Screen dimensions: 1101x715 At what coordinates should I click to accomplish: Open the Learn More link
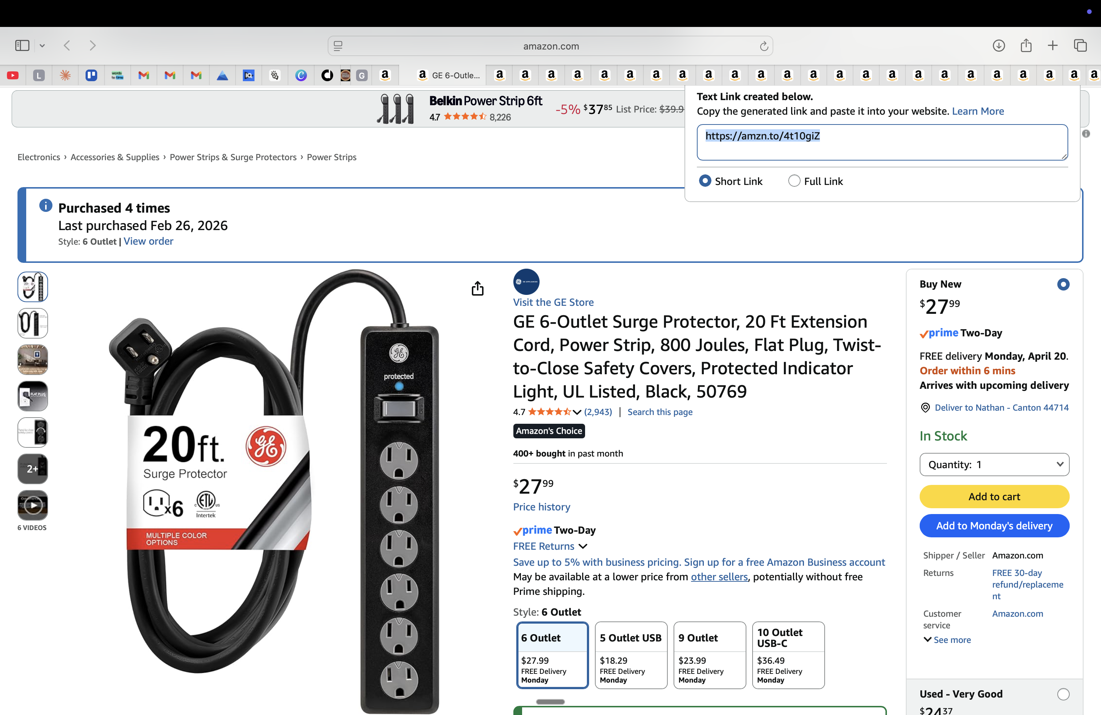click(x=978, y=111)
